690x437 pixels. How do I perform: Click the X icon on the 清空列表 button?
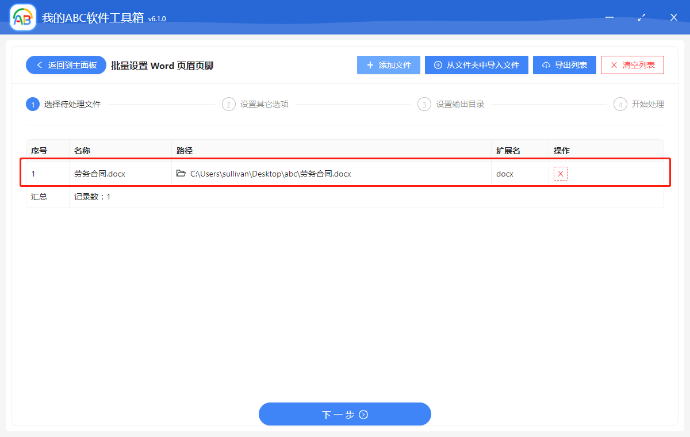click(x=613, y=65)
